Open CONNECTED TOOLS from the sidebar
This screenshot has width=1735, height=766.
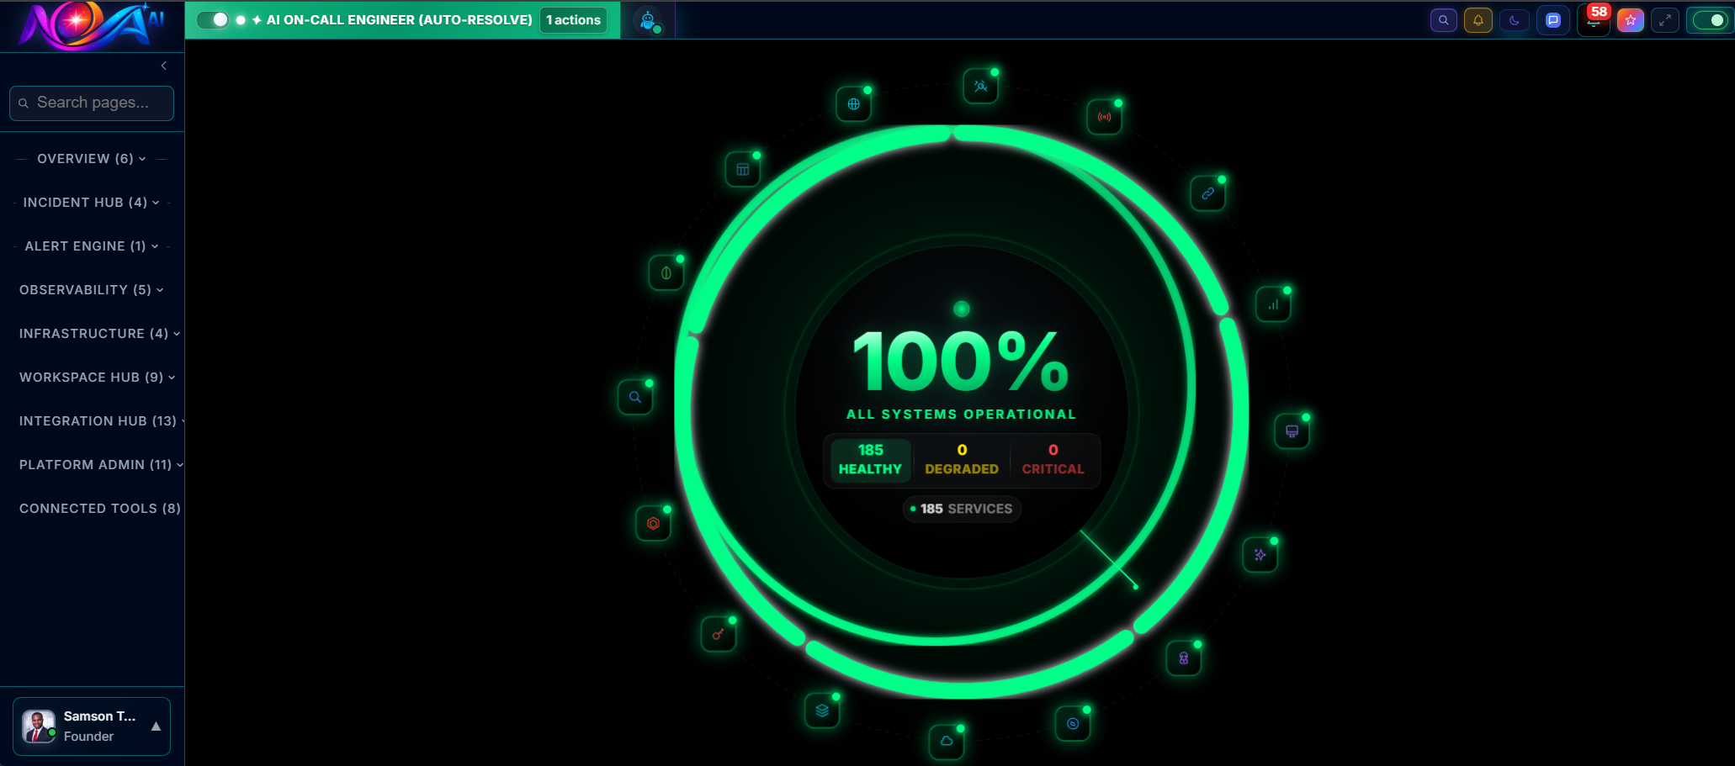(x=99, y=508)
